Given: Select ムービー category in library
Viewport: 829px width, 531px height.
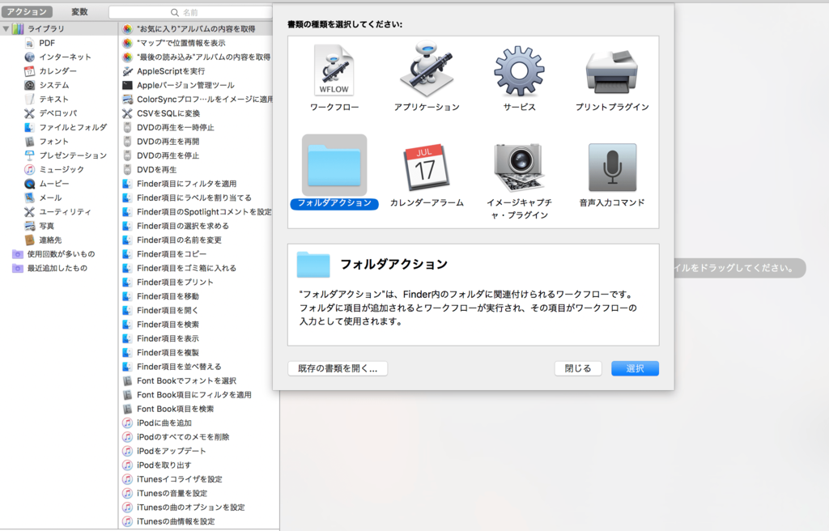Looking at the screenshot, I should point(53,184).
